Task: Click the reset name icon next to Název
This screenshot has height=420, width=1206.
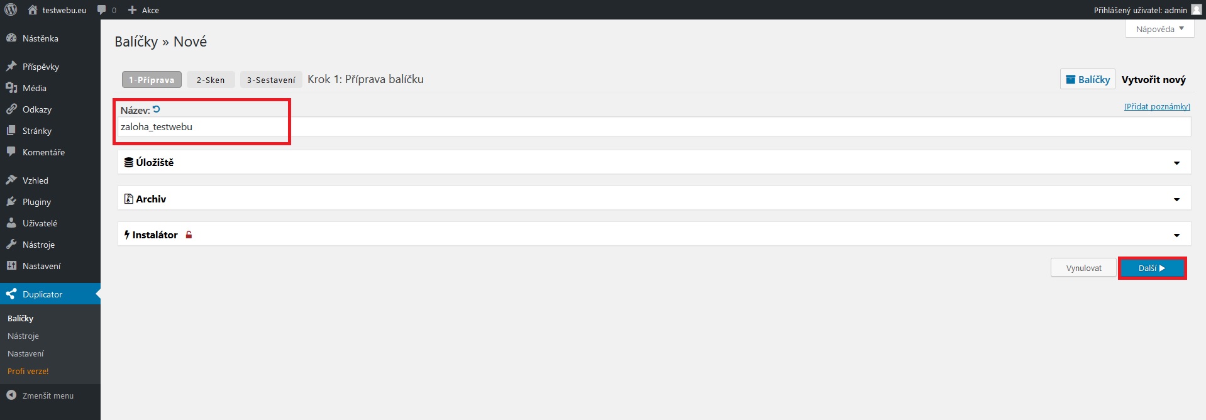Action: click(157, 109)
